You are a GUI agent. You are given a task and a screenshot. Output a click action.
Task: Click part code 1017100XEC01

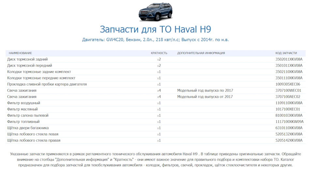[x=288, y=109]
